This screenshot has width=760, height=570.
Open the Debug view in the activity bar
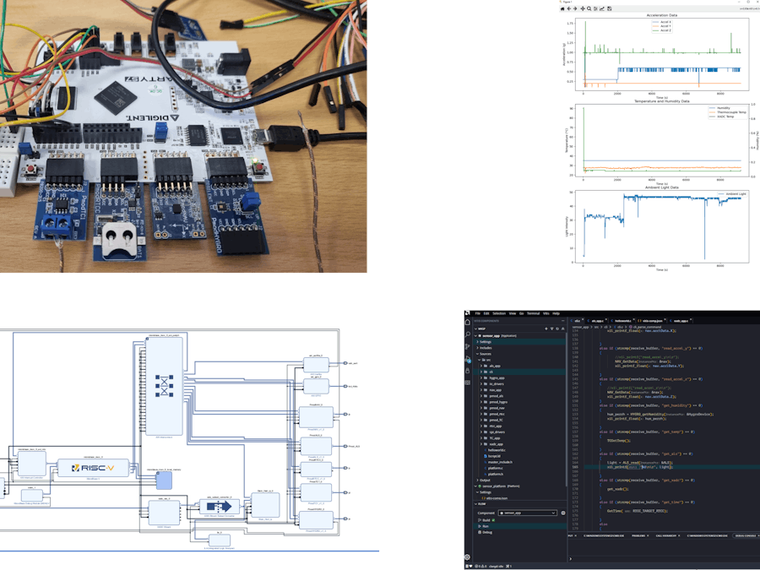point(467,358)
